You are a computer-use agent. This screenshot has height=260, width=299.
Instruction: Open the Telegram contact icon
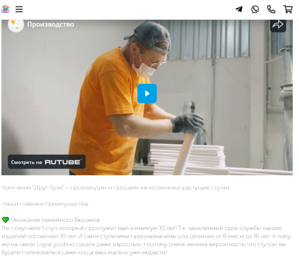coord(239,9)
